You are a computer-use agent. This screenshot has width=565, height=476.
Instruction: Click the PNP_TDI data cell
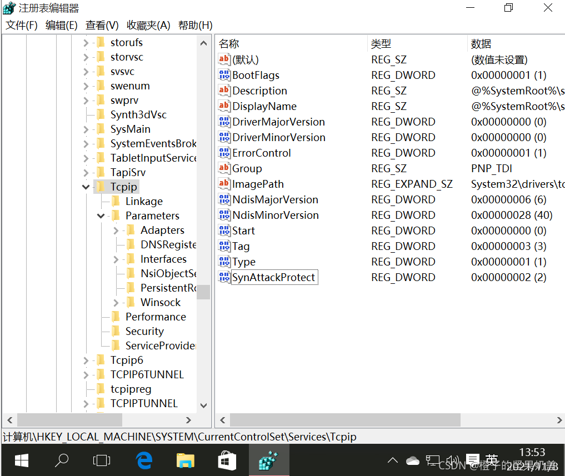click(492, 168)
